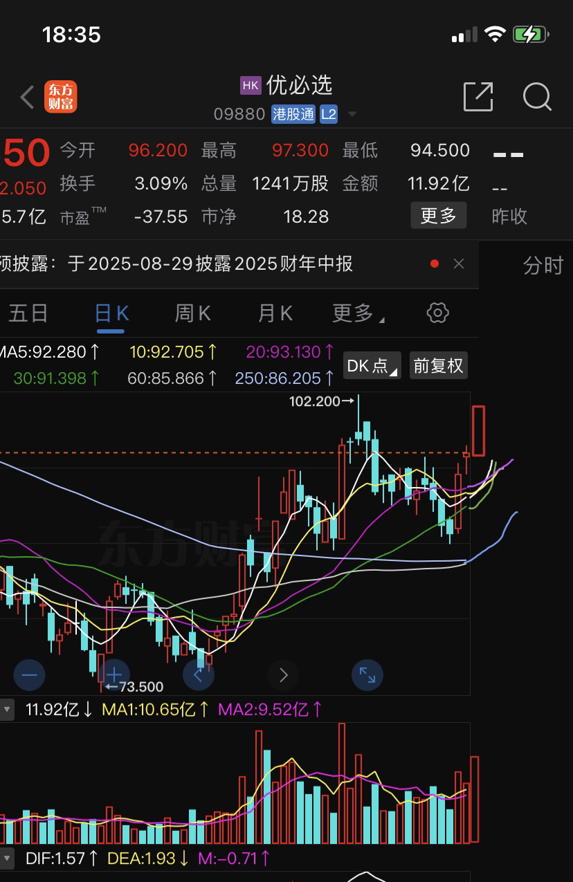This screenshot has width=573, height=882.
Task: Open the 东方财富 logo icon
Action: pyautogui.click(x=61, y=97)
